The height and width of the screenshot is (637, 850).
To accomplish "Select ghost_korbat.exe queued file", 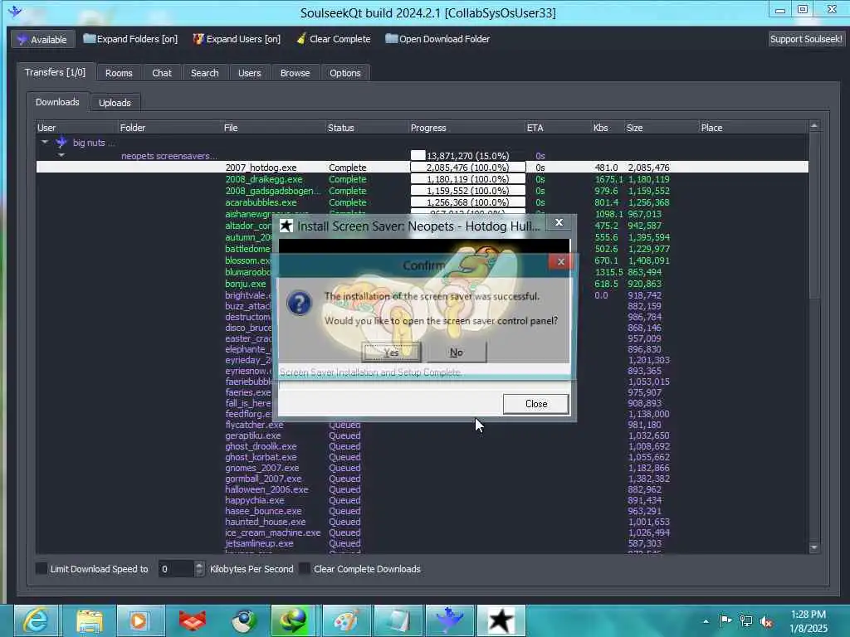I will coord(261,457).
